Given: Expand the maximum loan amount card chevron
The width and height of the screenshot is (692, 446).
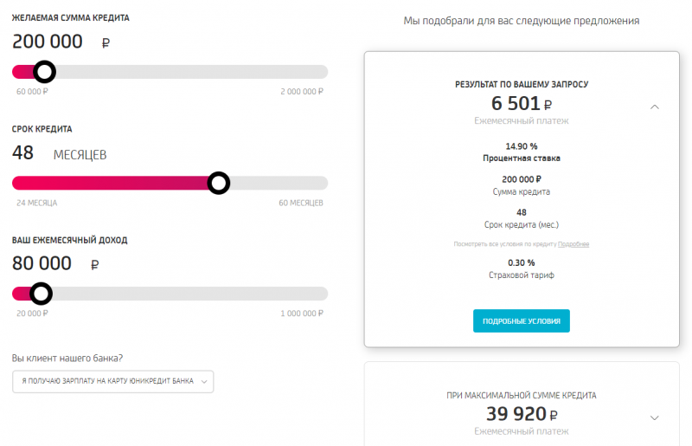Looking at the screenshot, I should [x=655, y=415].
